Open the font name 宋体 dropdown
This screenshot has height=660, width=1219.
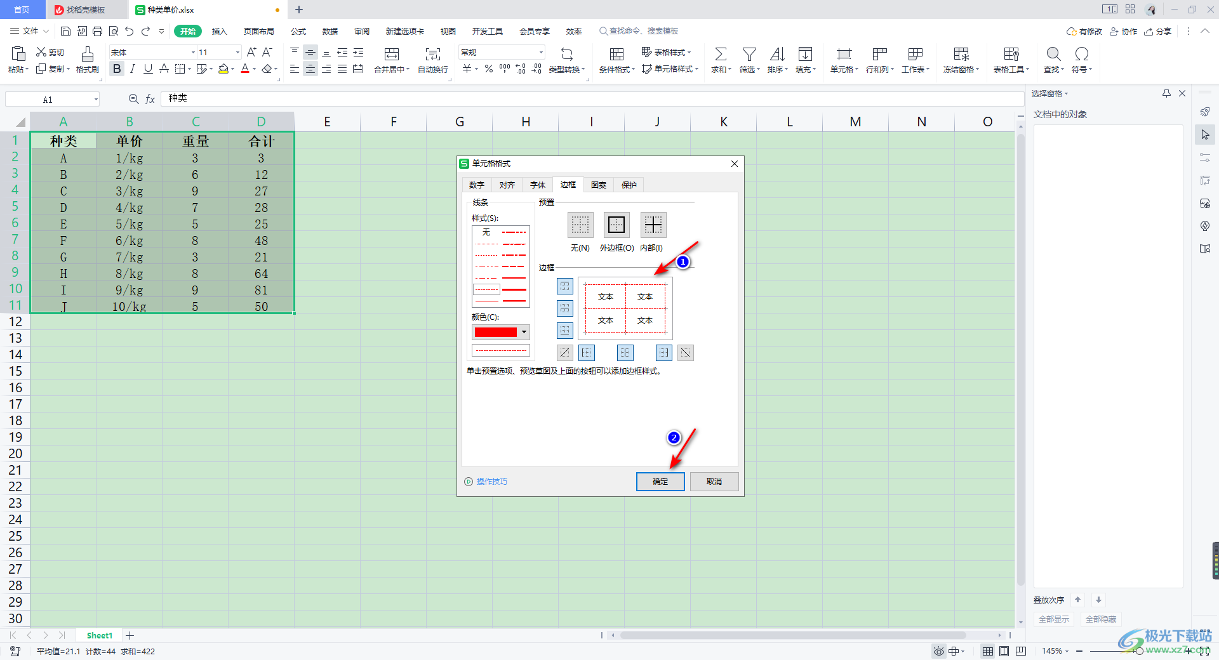tap(193, 52)
